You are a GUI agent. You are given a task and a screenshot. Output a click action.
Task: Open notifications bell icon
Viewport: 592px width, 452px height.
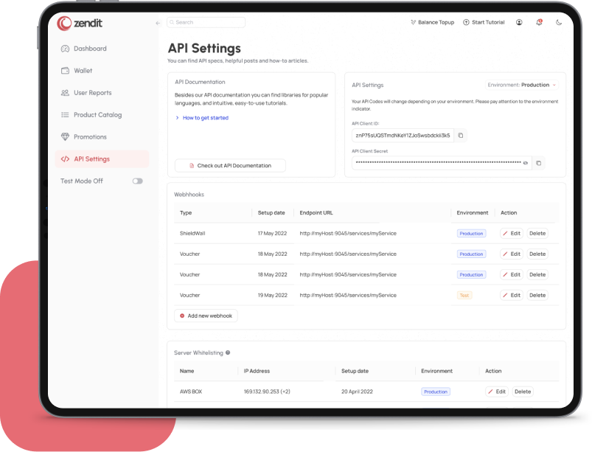(539, 22)
